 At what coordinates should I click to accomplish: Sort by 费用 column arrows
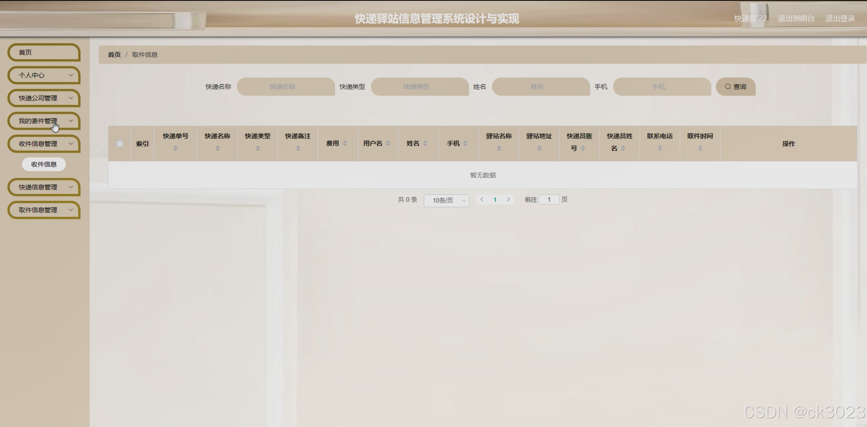tap(345, 143)
